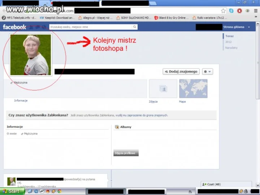Click the red Opera-style extension icon

click(239, 11)
